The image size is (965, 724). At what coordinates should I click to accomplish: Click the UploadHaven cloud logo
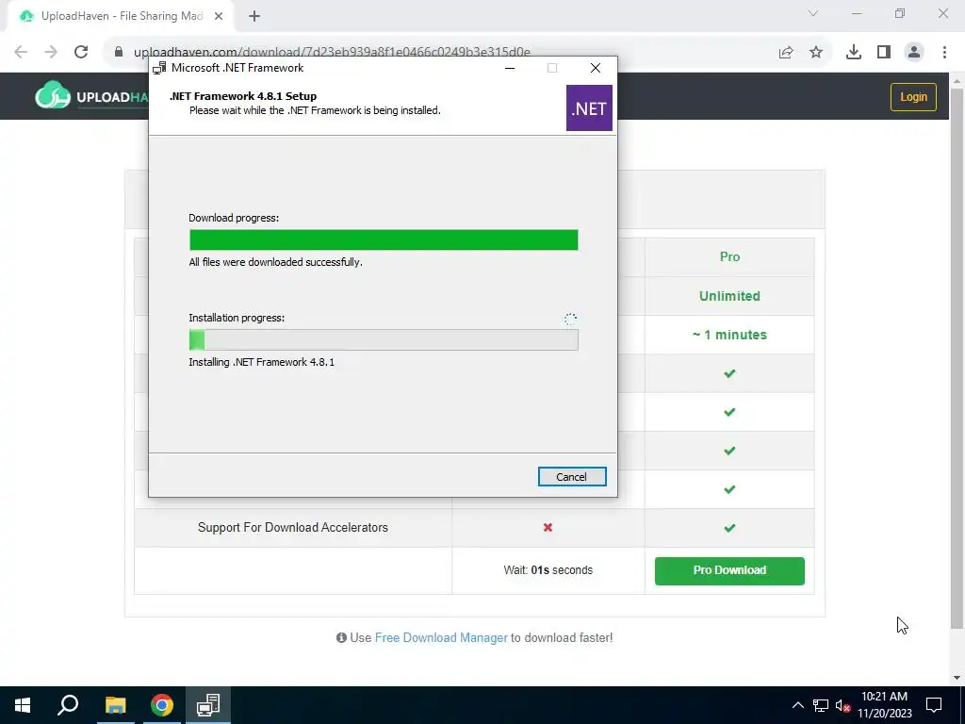pos(53,95)
